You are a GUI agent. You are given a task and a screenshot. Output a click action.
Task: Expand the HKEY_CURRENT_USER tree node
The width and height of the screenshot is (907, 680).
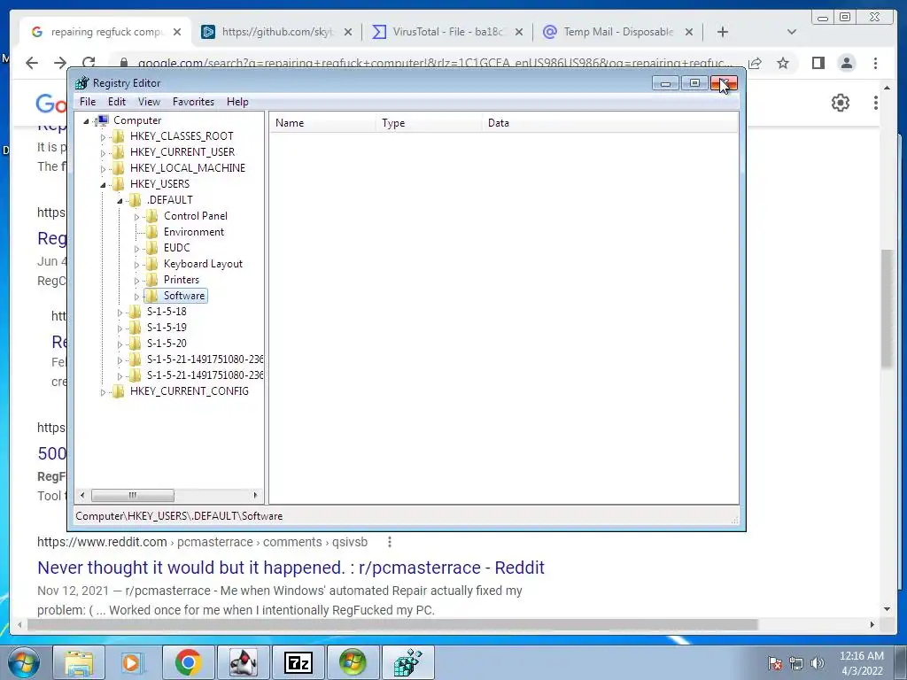click(103, 153)
